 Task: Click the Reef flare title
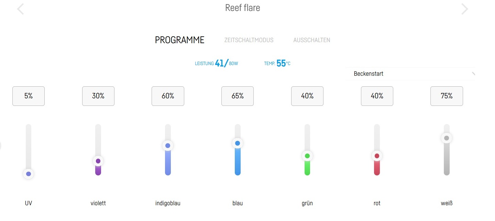[242, 8]
